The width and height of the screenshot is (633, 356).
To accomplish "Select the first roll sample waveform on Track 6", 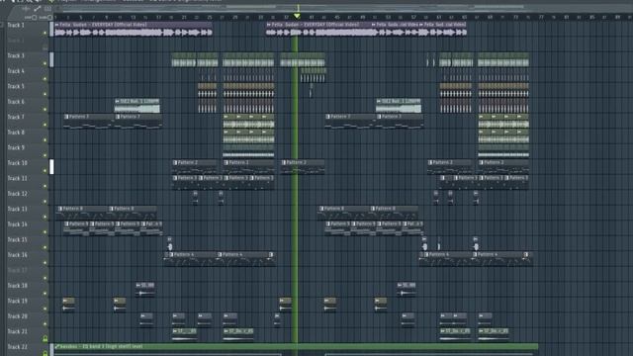I will click(136, 109).
